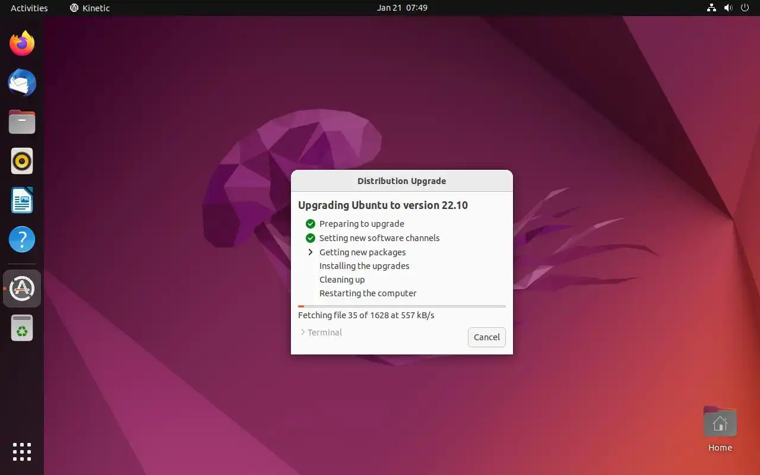Open Rhythmbox music player in dock
The height and width of the screenshot is (475, 760).
[x=22, y=161]
